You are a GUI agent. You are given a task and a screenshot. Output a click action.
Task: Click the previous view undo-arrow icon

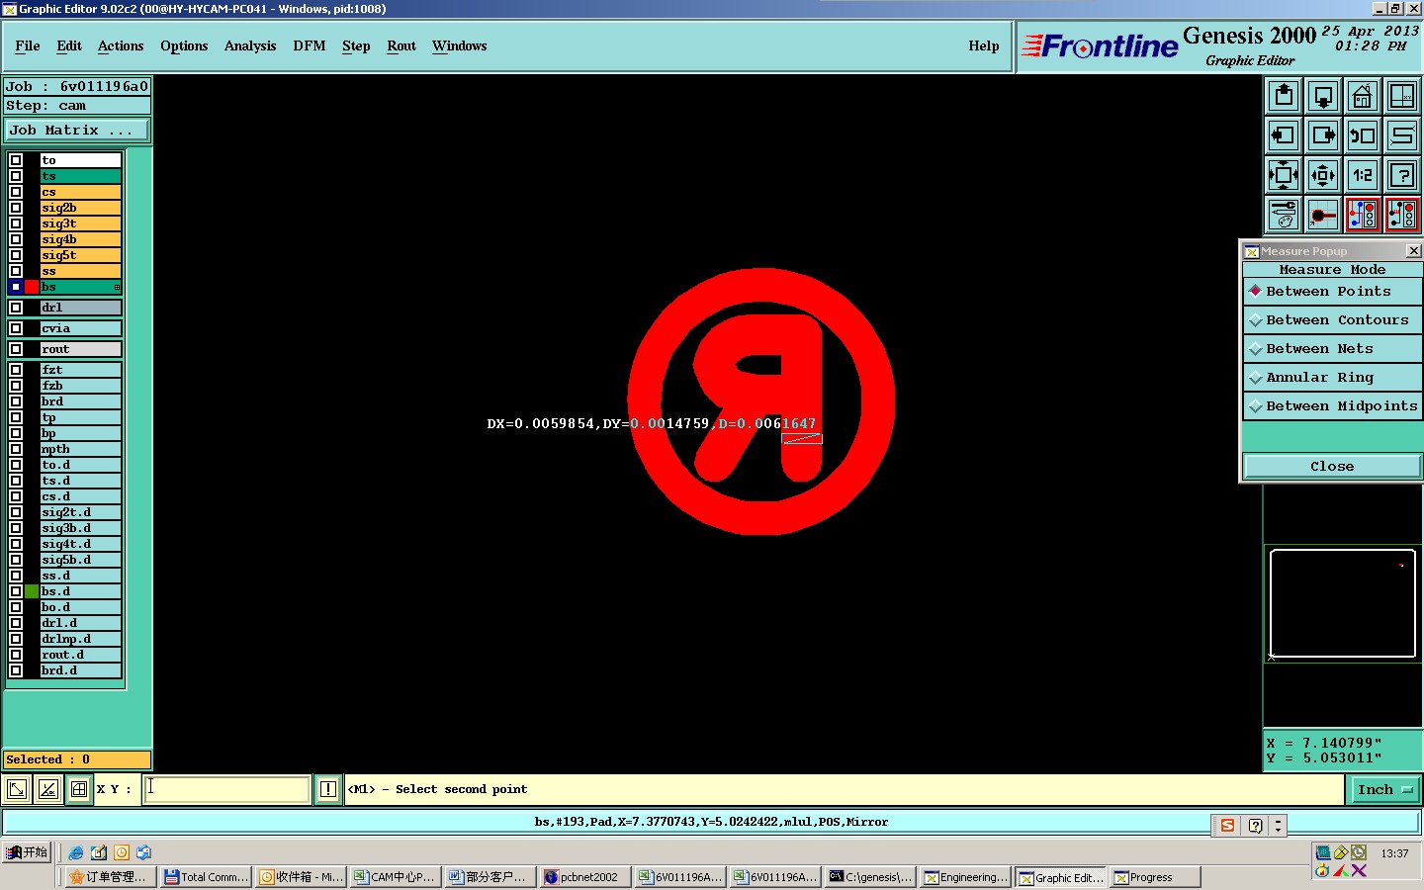[x=1363, y=135]
